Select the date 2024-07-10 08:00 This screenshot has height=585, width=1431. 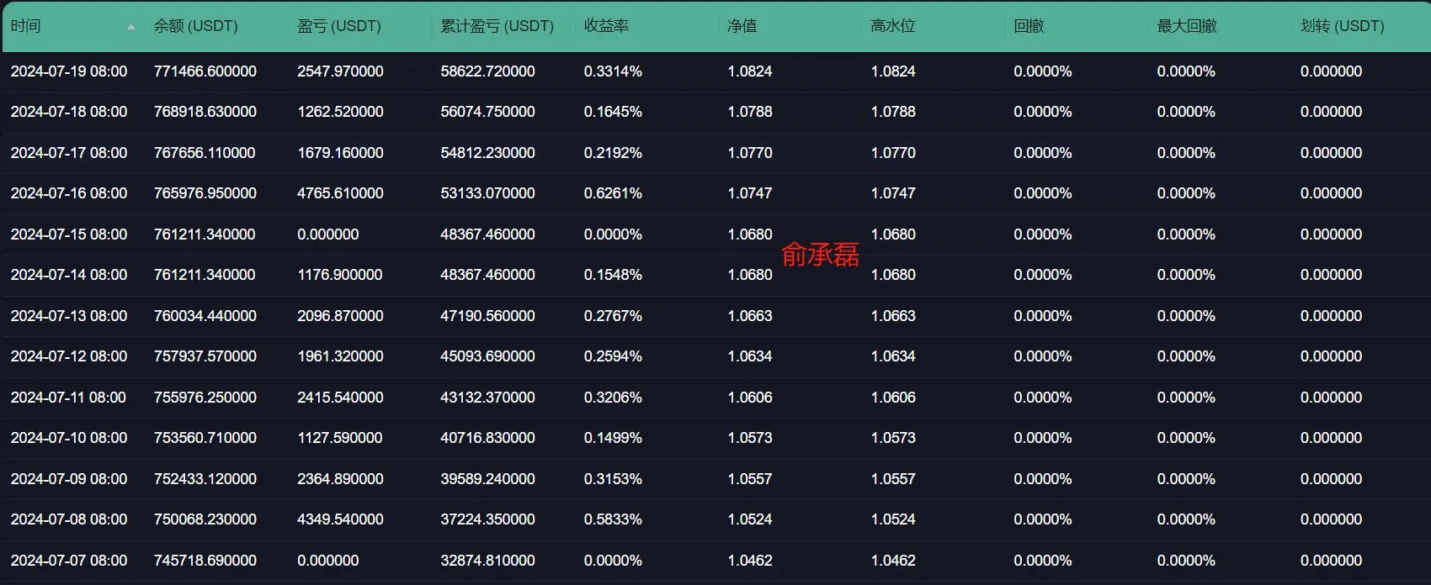[69, 438]
